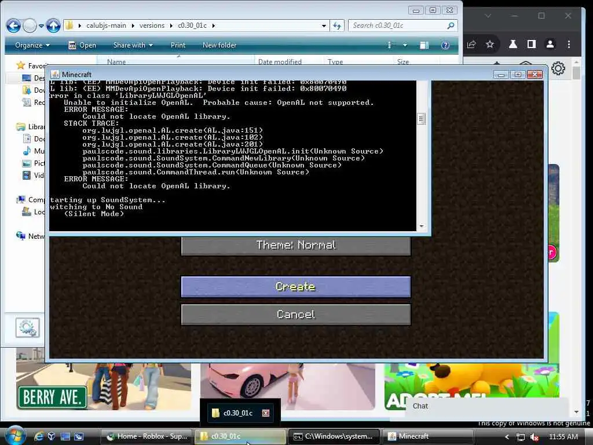Screen dimensions: 593x445
Task: Open the Share with menu
Action: (x=133, y=45)
